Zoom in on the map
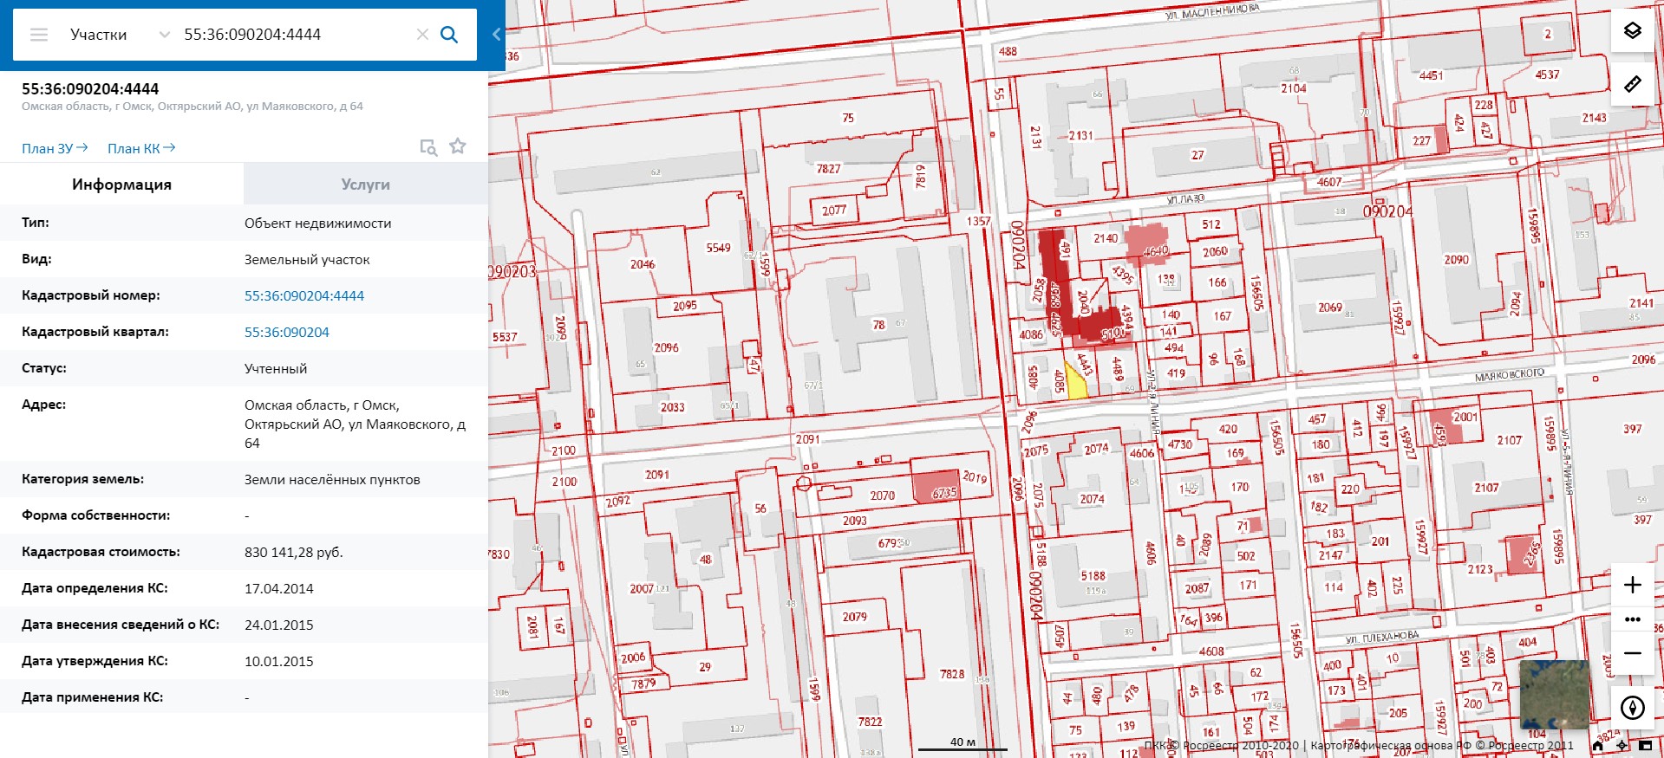The height and width of the screenshot is (758, 1664). point(1632,585)
